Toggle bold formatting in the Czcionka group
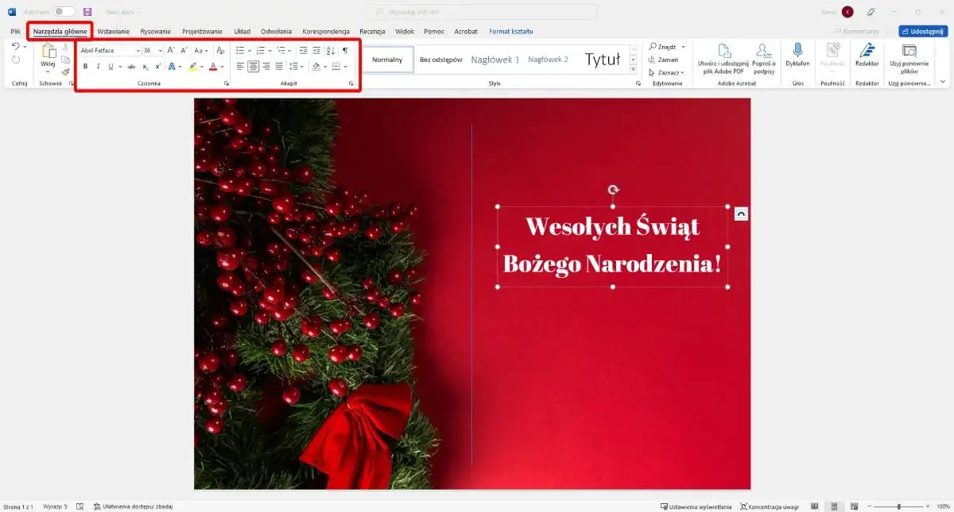The width and height of the screenshot is (954, 512). point(87,66)
